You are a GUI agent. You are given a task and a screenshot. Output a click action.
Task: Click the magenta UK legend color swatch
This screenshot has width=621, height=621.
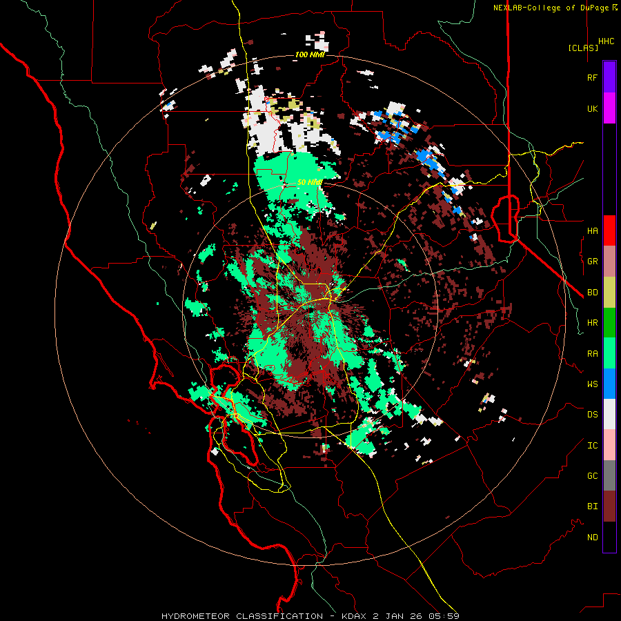pyautogui.click(x=609, y=108)
